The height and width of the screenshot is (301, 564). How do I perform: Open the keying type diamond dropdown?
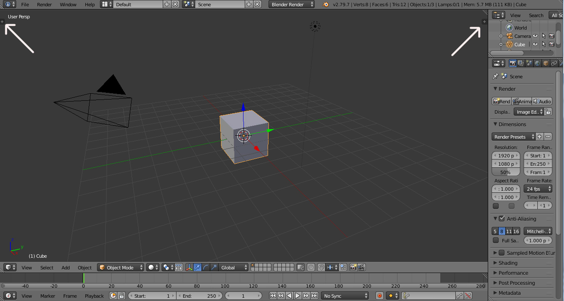coord(393,296)
